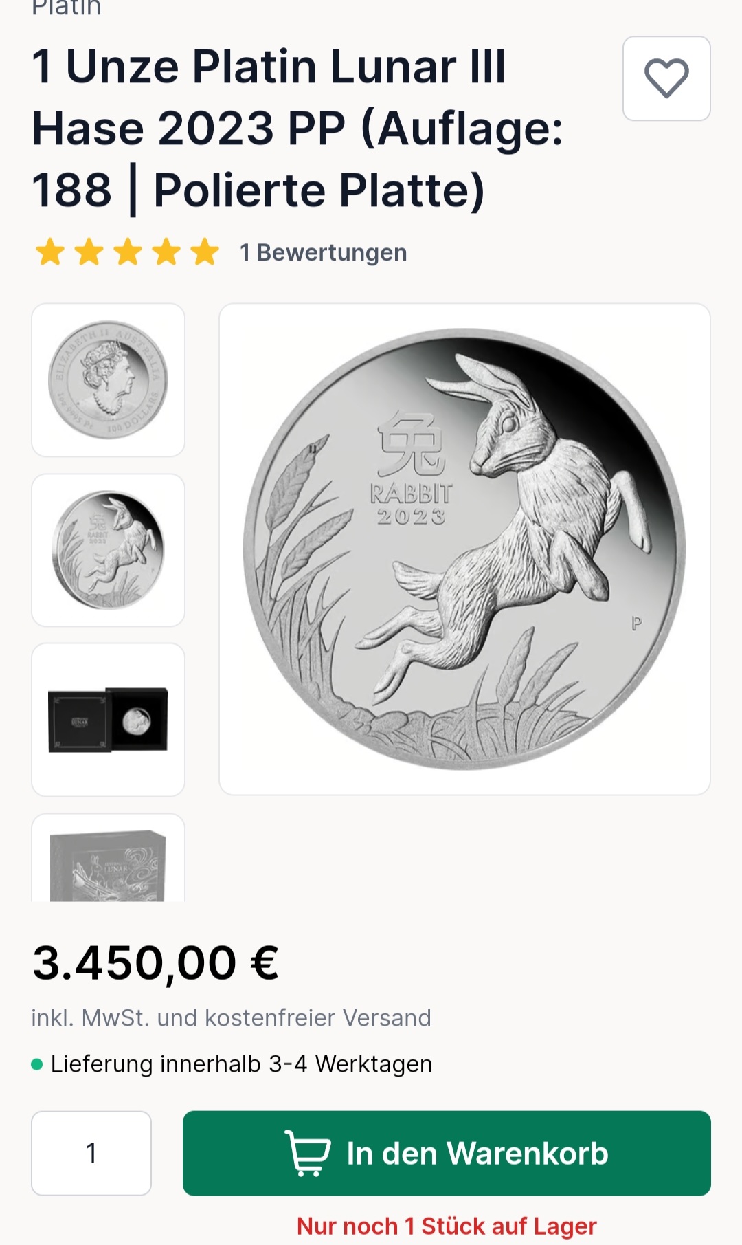The height and width of the screenshot is (1245, 742).
Task: Show the Lunar outer packaging thumbnail
Action: (x=108, y=858)
